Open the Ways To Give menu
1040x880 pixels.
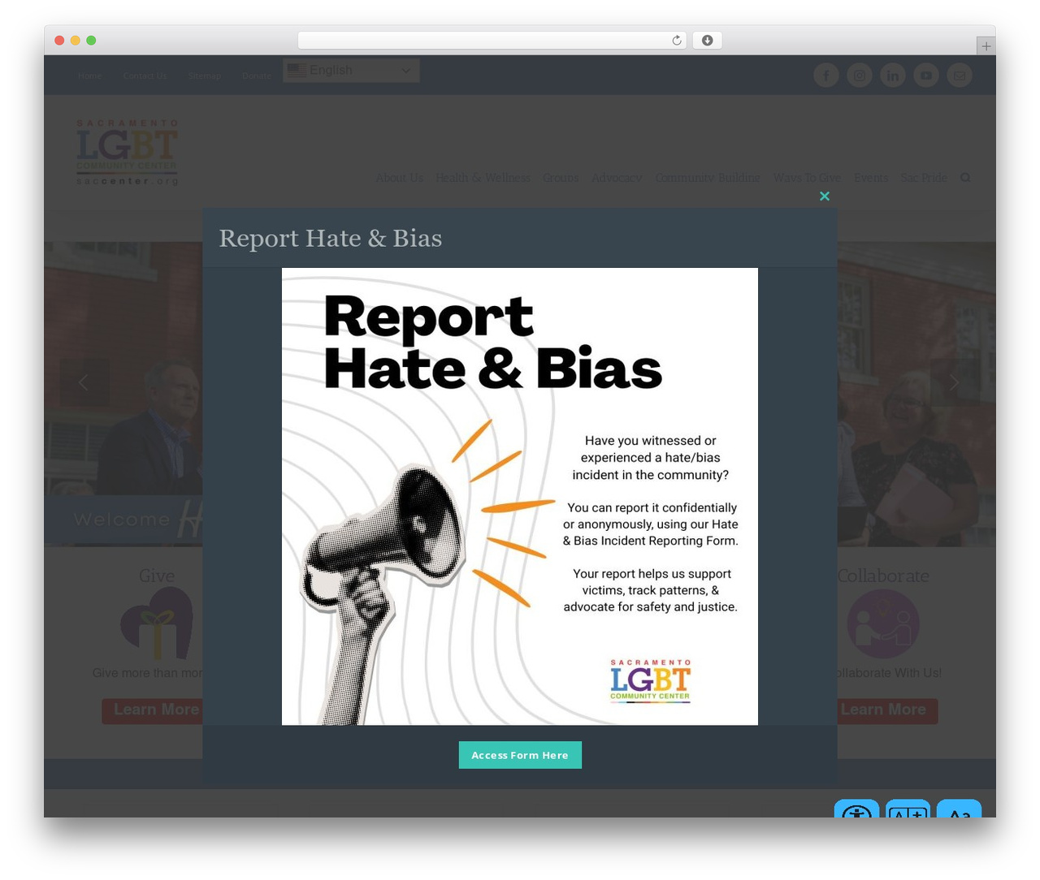point(807,177)
